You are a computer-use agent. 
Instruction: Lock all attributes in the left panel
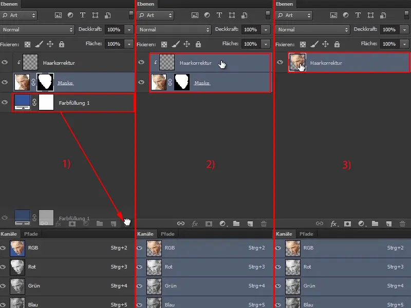pyautogui.click(x=61, y=44)
